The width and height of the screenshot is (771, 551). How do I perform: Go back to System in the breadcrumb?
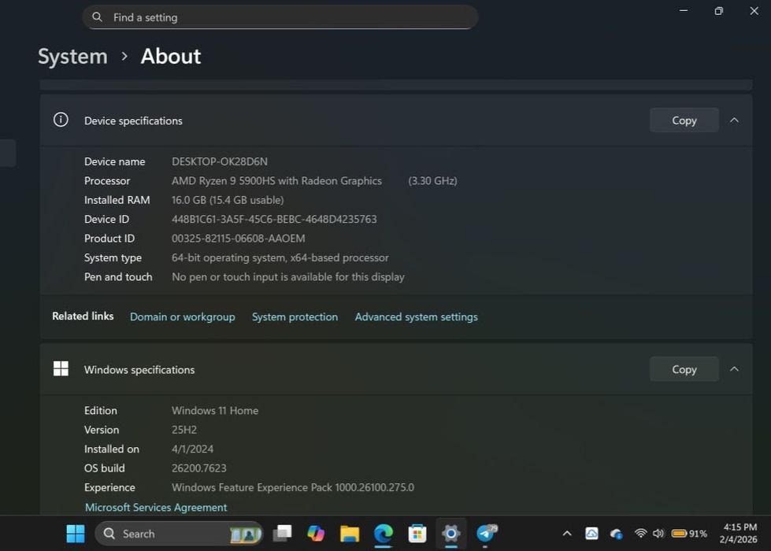72,57
